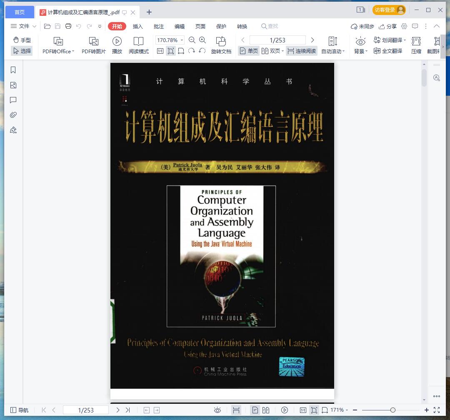Expand the File menu arrow

click(34, 26)
